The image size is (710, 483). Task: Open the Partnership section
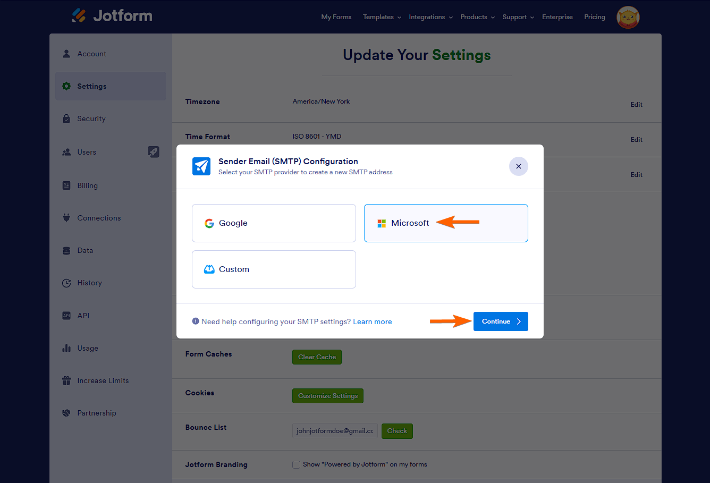point(111,413)
